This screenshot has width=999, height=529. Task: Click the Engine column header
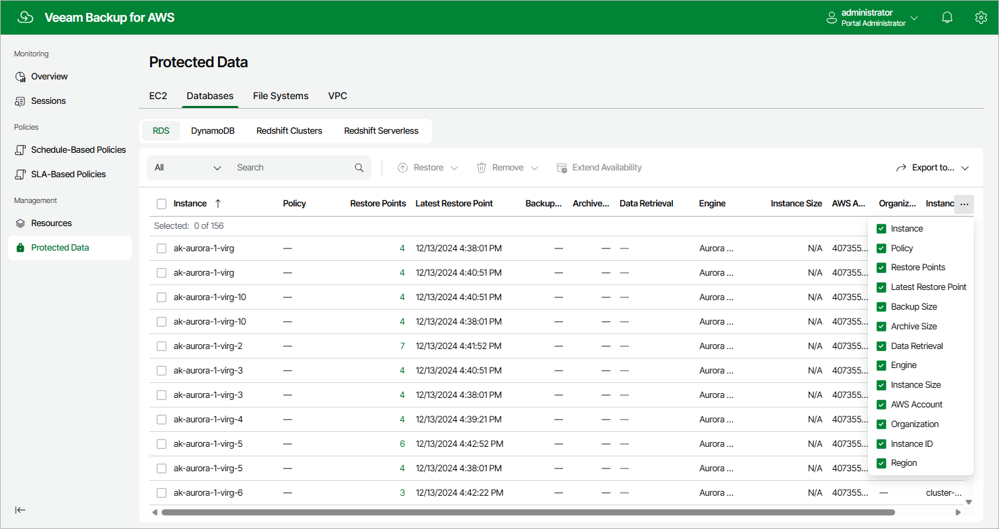pyautogui.click(x=712, y=204)
